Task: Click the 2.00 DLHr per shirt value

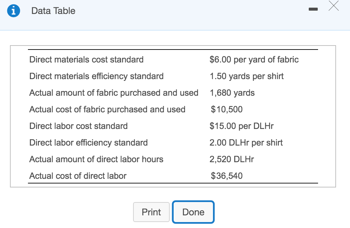Action: coord(246,143)
